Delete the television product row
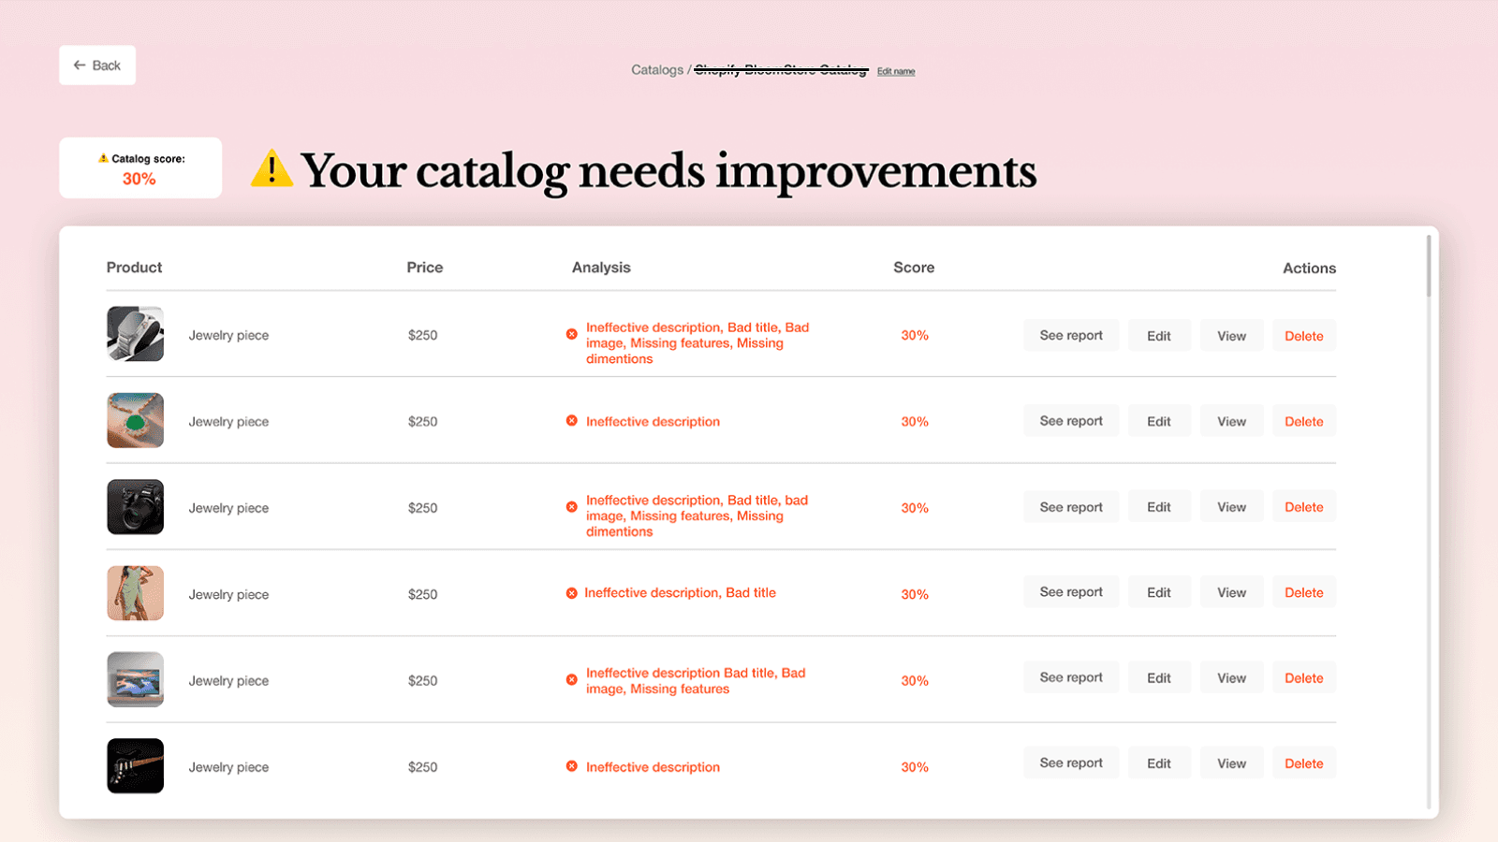 coord(1303,678)
